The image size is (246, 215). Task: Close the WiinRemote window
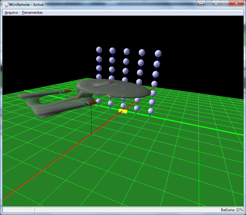236,3
